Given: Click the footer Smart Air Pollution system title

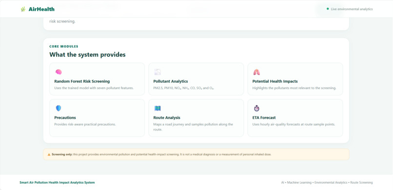Looking at the screenshot, I should (x=57, y=183).
